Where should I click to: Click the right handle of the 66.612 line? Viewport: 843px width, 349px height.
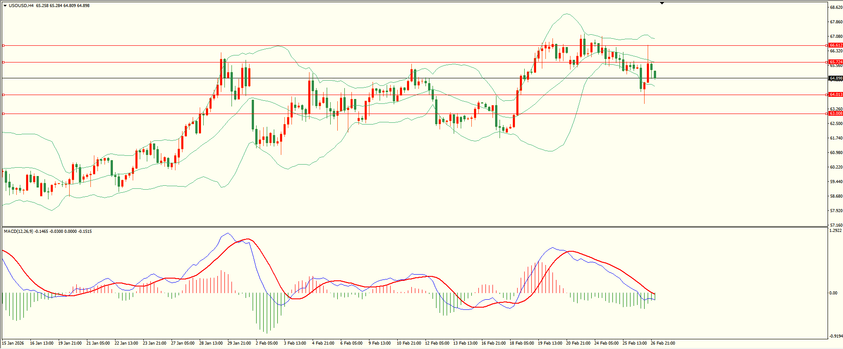[826, 45]
